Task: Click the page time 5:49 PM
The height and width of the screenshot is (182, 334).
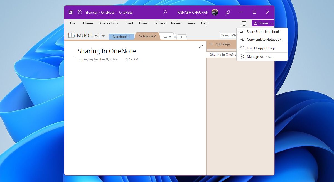Action: (x=132, y=59)
